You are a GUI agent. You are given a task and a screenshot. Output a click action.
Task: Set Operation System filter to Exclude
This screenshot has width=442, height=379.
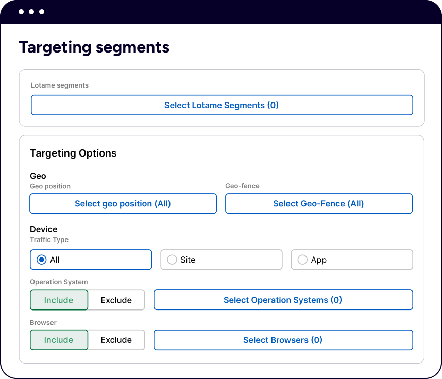pos(116,300)
